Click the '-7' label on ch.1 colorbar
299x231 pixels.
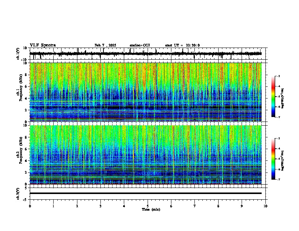click(x=279, y=117)
